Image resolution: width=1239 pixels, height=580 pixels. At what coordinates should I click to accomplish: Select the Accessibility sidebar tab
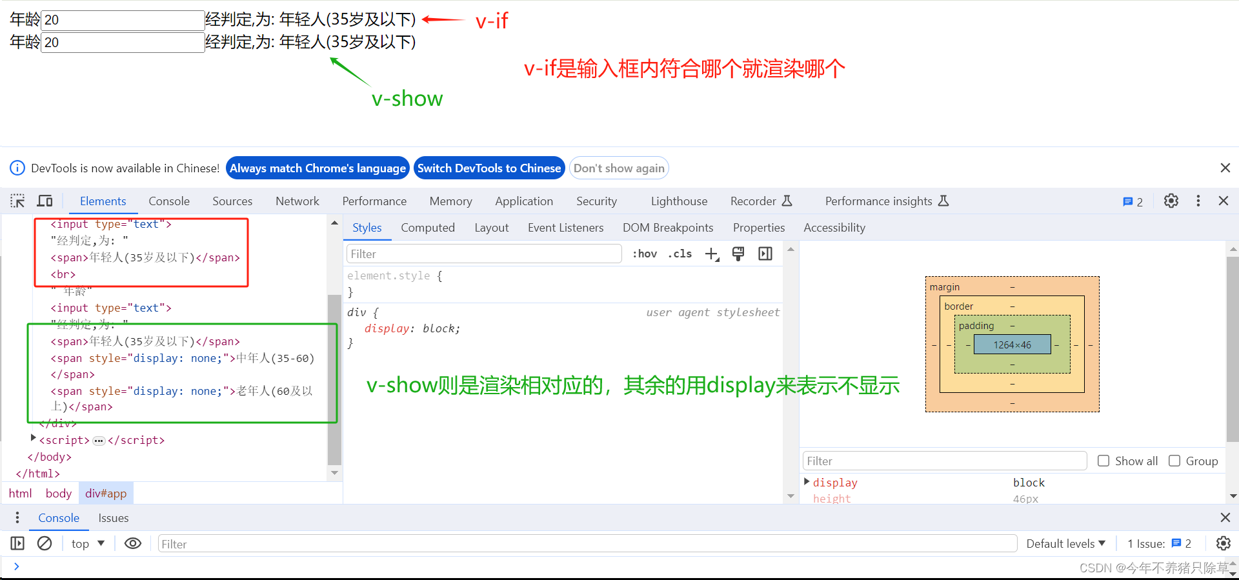click(x=834, y=228)
